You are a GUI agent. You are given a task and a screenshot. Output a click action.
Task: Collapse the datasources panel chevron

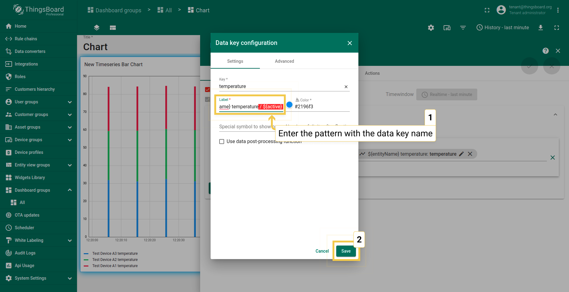555,114
